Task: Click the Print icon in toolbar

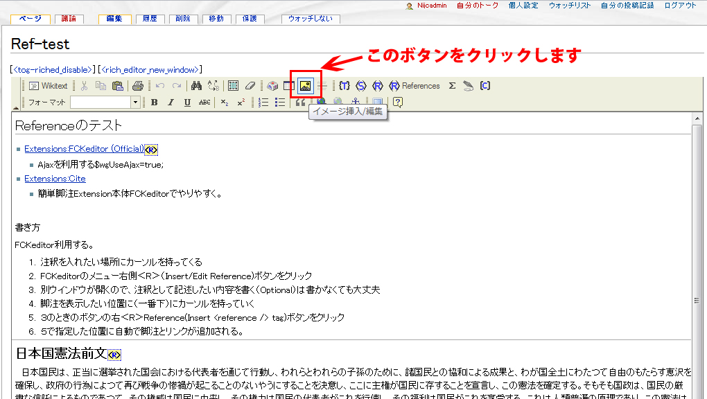Action: pyautogui.click(x=137, y=86)
